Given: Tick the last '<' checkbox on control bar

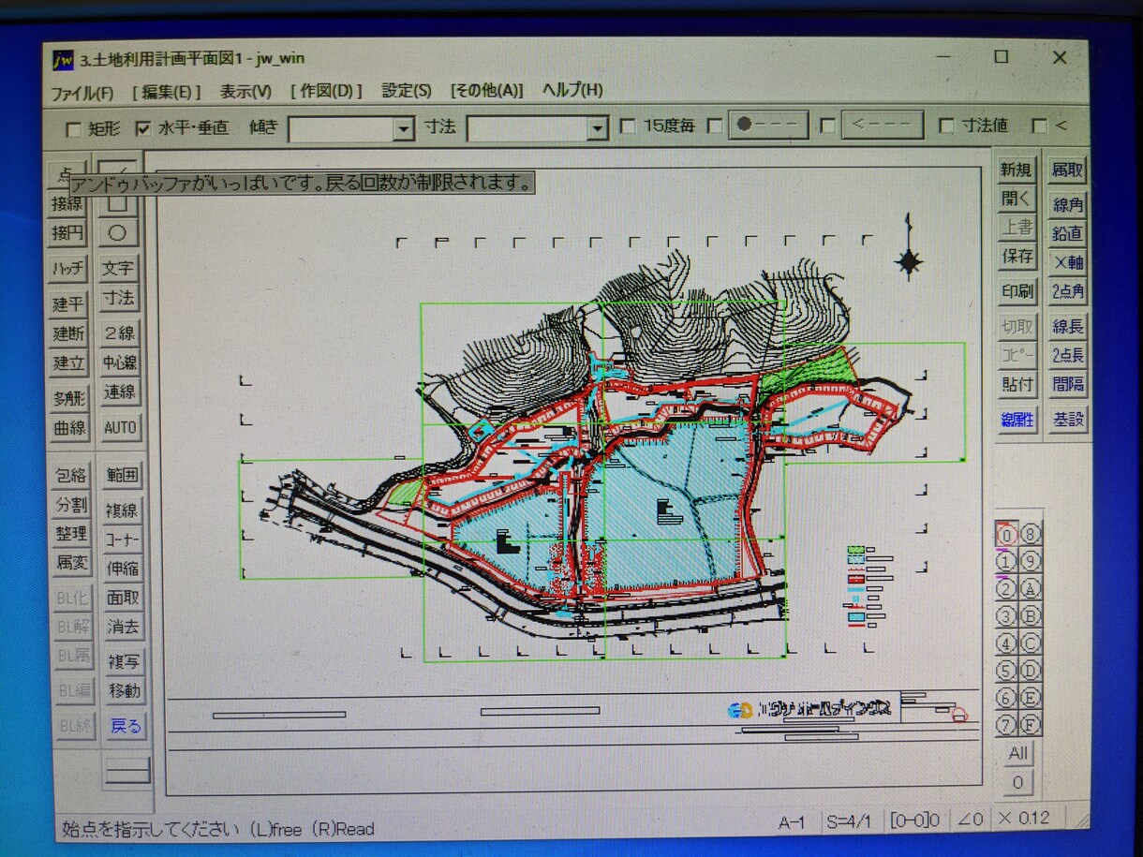Looking at the screenshot, I should [x=1039, y=125].
